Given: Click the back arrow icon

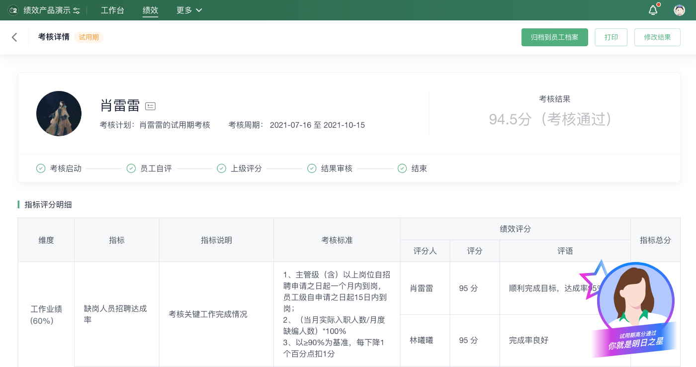Looking at the screenshot, I should [x=14, y=37].
